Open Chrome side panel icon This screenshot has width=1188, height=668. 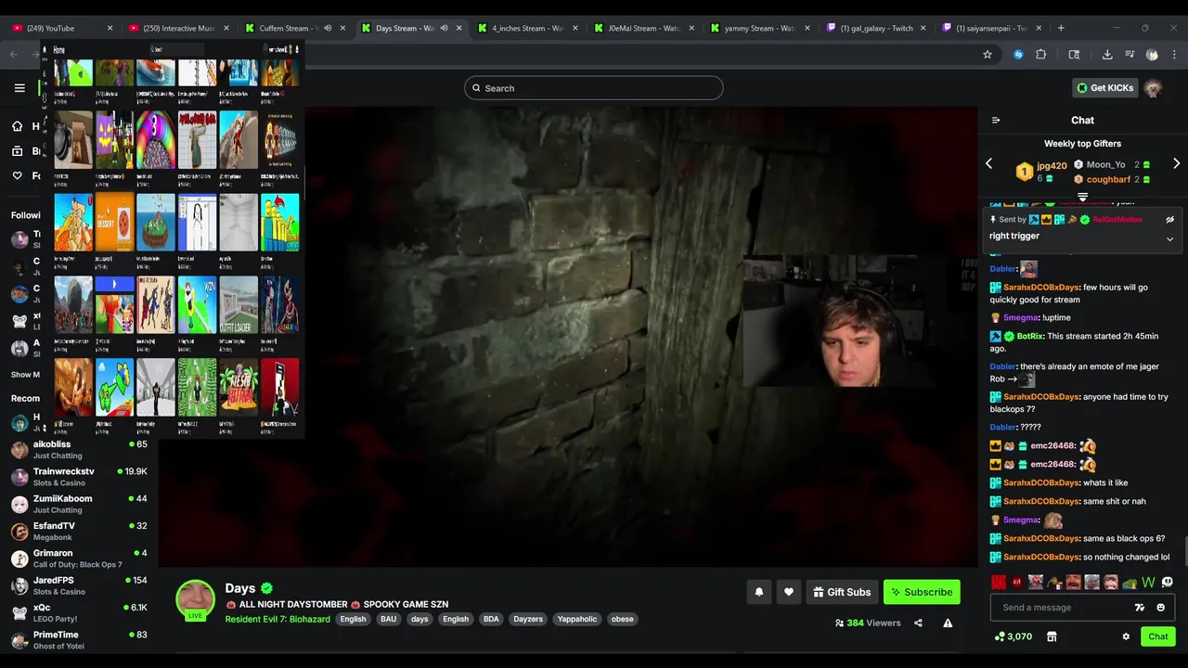pyautogui.click(x=1074, y=55)
